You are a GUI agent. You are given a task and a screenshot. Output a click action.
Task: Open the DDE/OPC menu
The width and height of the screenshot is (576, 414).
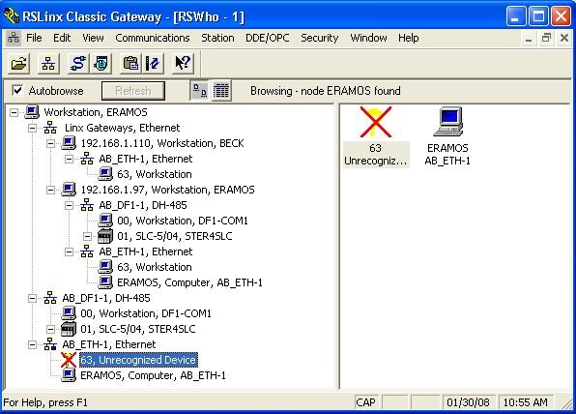point(268,38)
